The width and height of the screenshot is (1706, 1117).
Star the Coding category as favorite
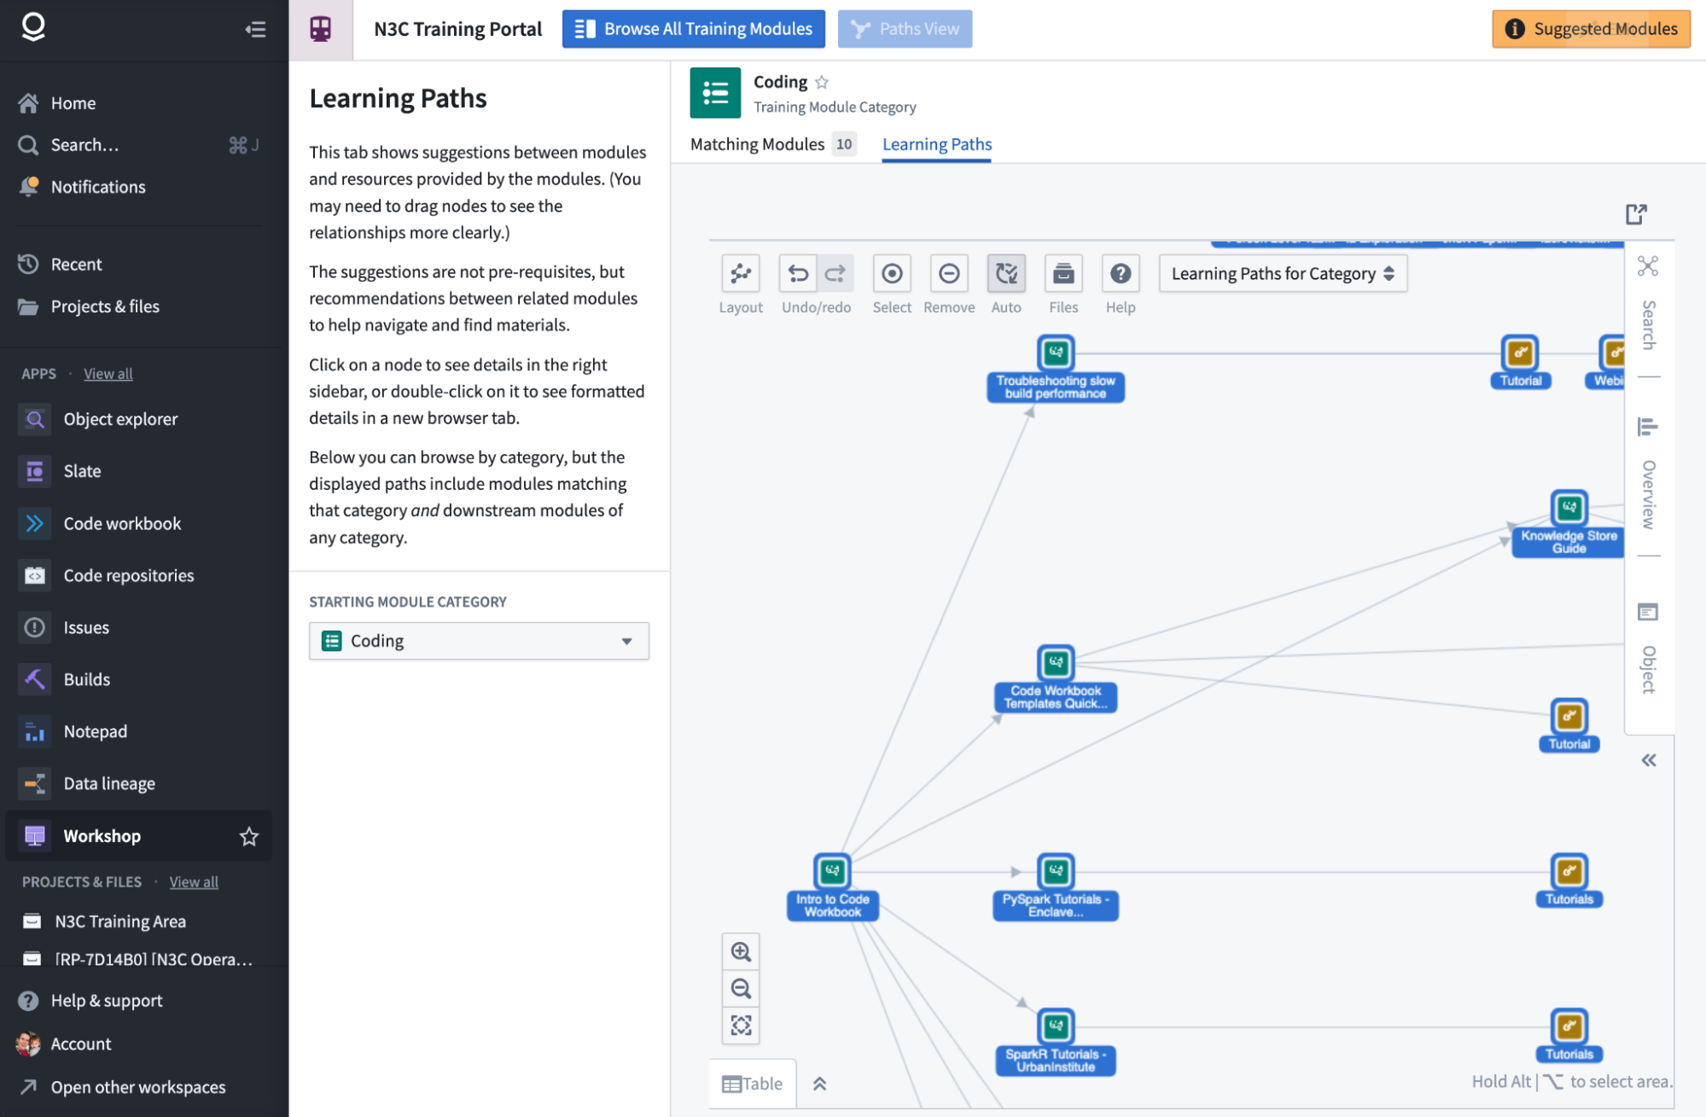pos(822,83)
